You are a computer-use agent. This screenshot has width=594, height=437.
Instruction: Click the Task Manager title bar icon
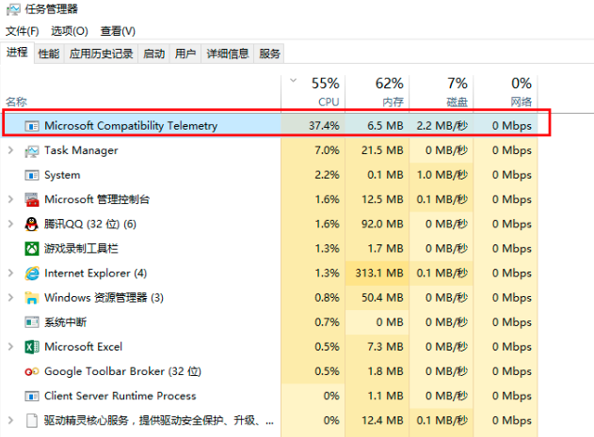(x=13, y=9)
